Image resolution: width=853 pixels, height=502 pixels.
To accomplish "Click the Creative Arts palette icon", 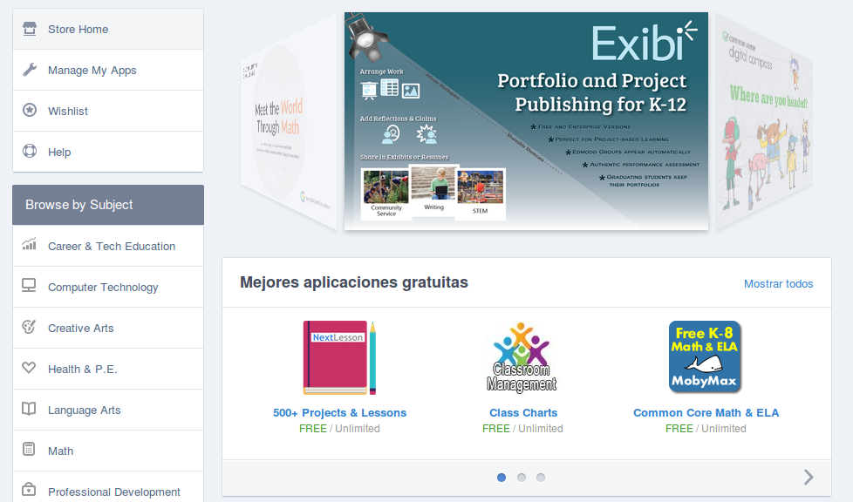I will click(x=30, y=328).
